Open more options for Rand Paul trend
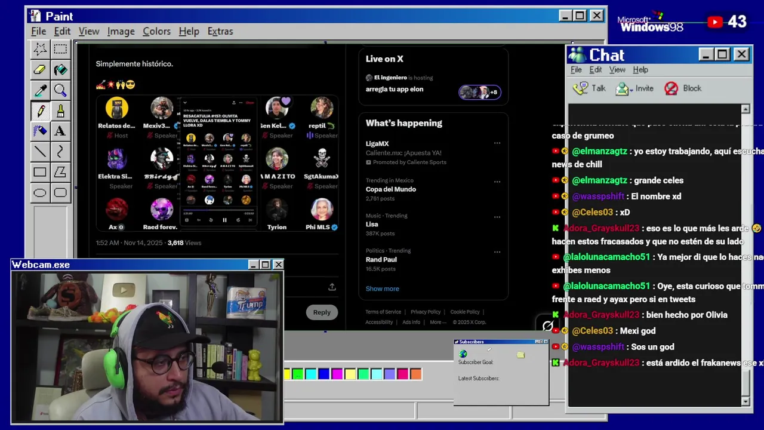 [x=497, y=252]
